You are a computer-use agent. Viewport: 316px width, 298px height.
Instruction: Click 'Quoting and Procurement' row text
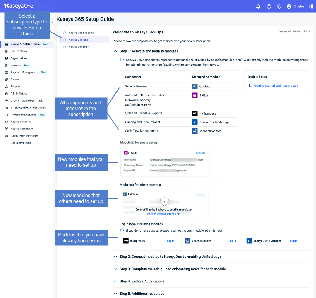pos(142,122)
